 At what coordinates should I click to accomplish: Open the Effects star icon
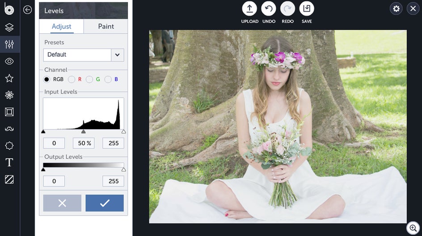pyautogui.click(x=9, y=78)
